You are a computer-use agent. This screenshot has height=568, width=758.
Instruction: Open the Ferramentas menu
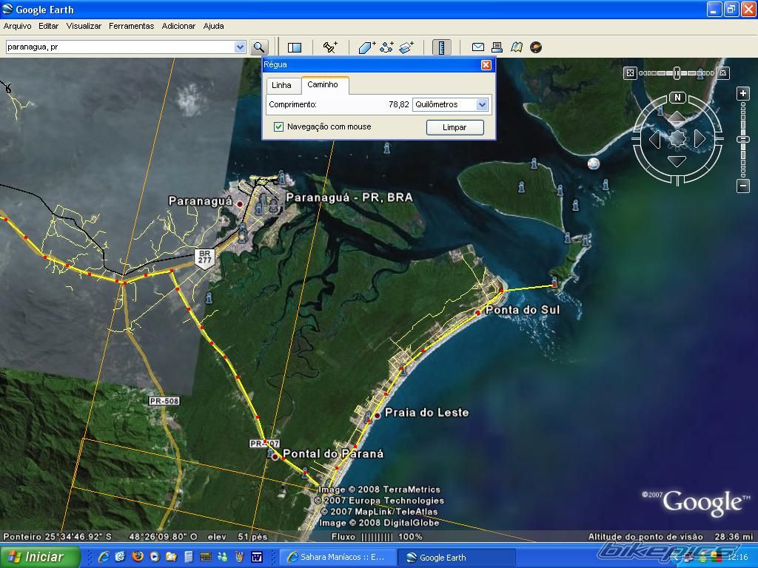point(131,26)
